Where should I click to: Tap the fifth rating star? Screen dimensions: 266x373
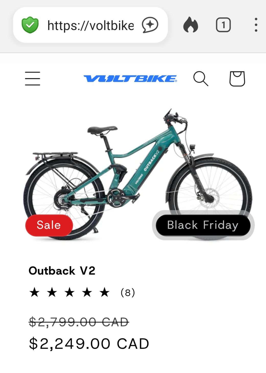tap(105, 292)
